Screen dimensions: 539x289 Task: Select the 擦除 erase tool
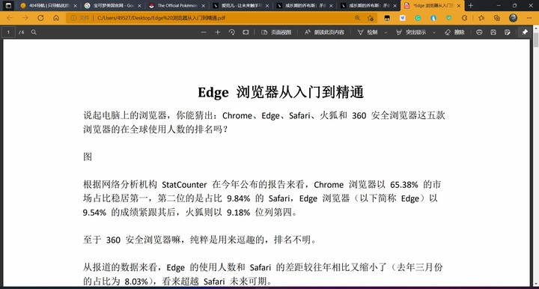455,32
